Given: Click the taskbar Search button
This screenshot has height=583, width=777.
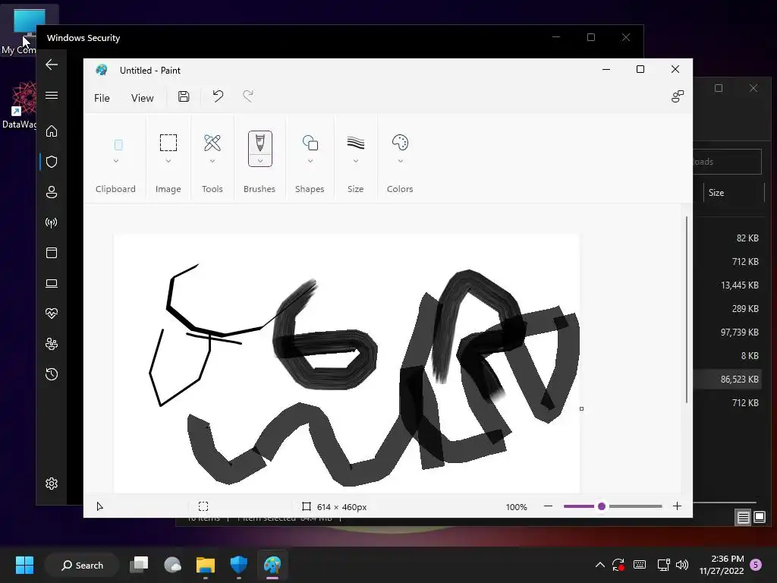Looking at the screenshot, I should pos(82,565).
